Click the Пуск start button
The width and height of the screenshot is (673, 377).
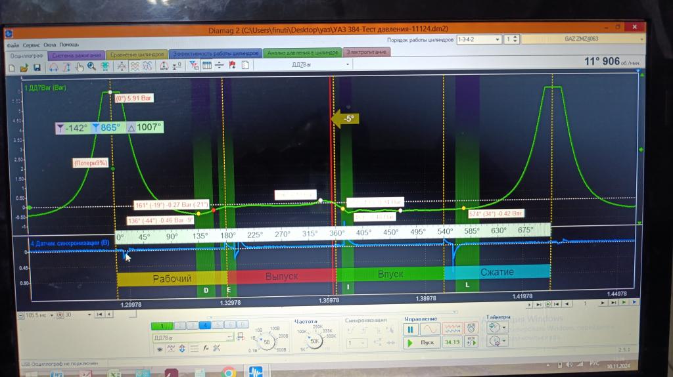point(421,343)
